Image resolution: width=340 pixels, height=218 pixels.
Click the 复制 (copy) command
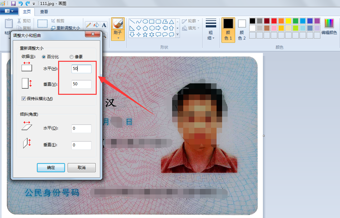(24, 28)
